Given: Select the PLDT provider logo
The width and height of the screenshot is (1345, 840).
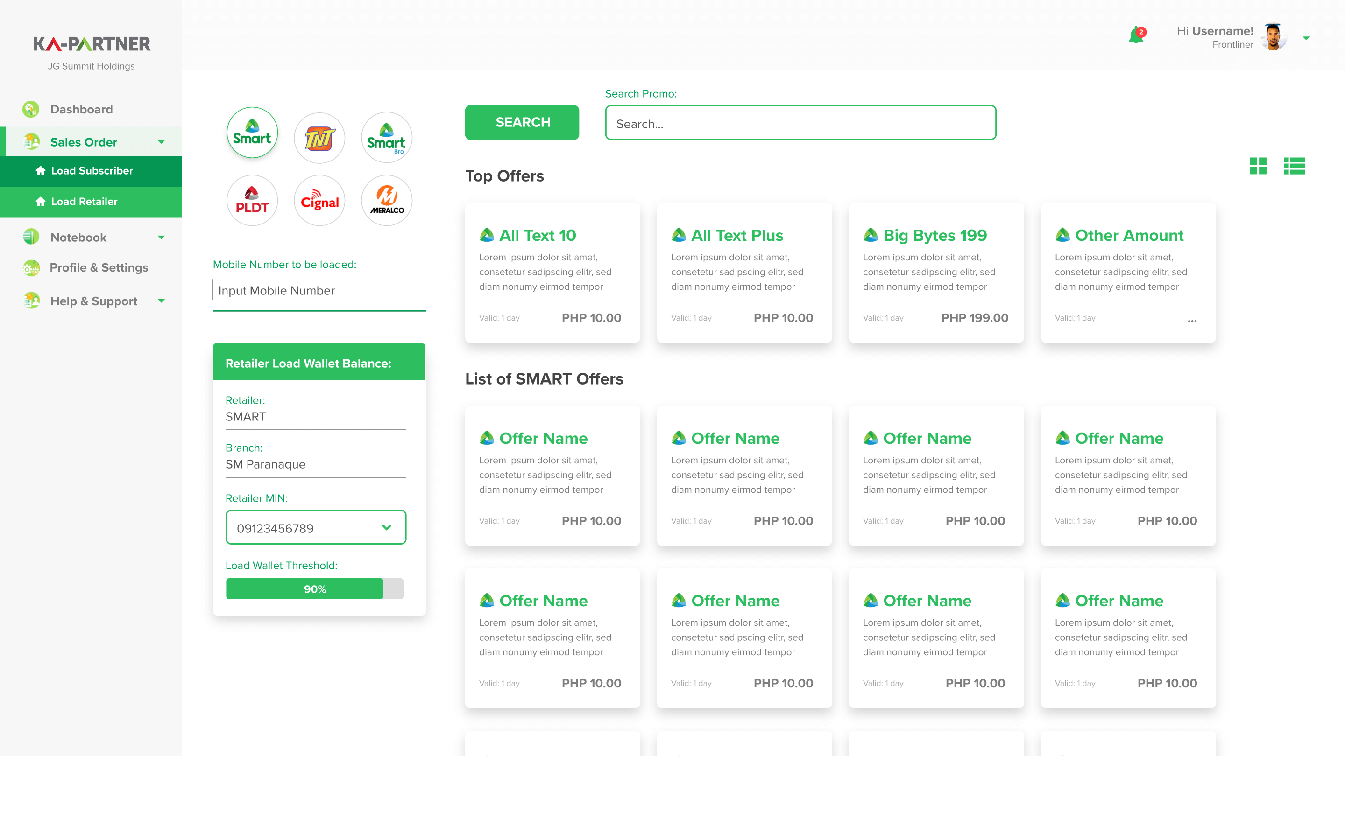Looking at the screenshot, I should point(252,201).
